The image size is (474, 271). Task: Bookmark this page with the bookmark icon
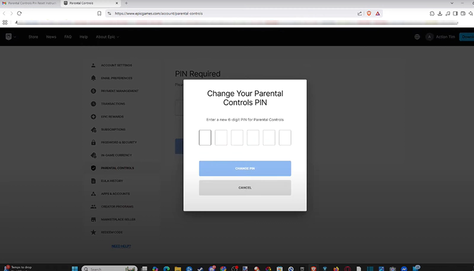[x=99, y=13]
